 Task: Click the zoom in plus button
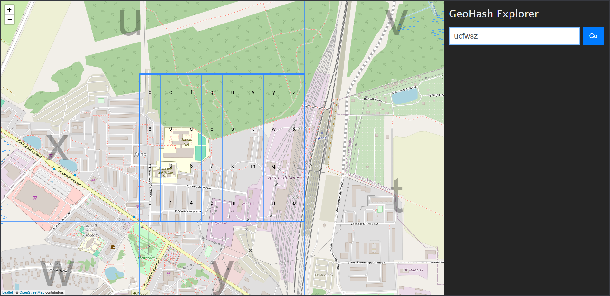9,10
